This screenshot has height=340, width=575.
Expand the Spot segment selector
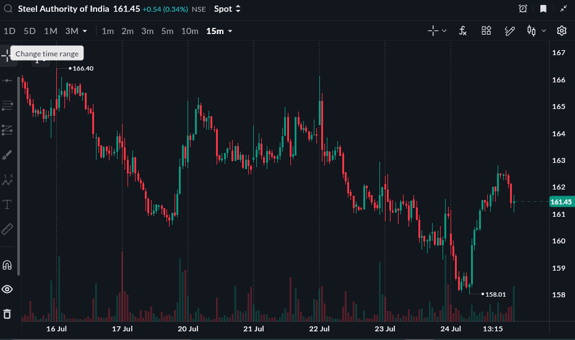point(227,9)
